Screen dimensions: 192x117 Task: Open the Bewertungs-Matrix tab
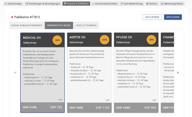coord(172,3)
